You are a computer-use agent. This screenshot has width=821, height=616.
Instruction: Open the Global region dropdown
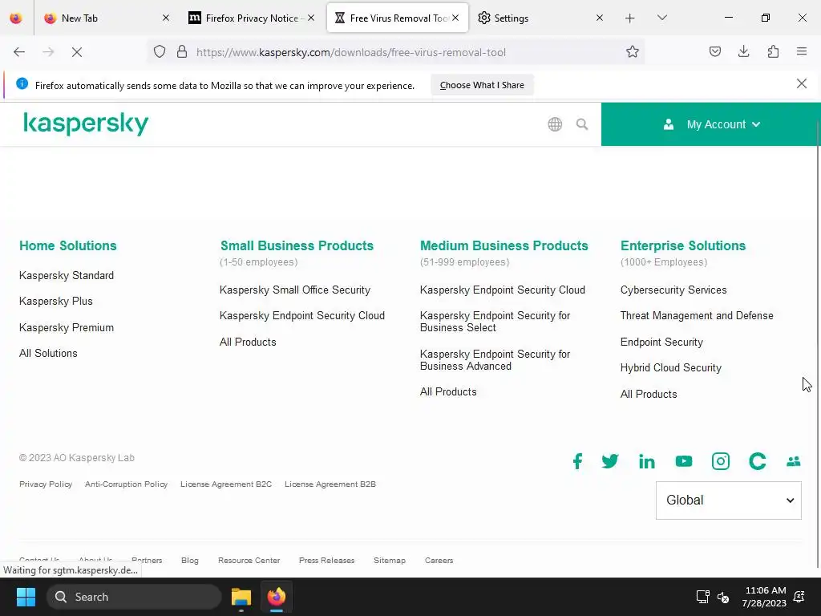pyautogui.click(x=728, y=500)
